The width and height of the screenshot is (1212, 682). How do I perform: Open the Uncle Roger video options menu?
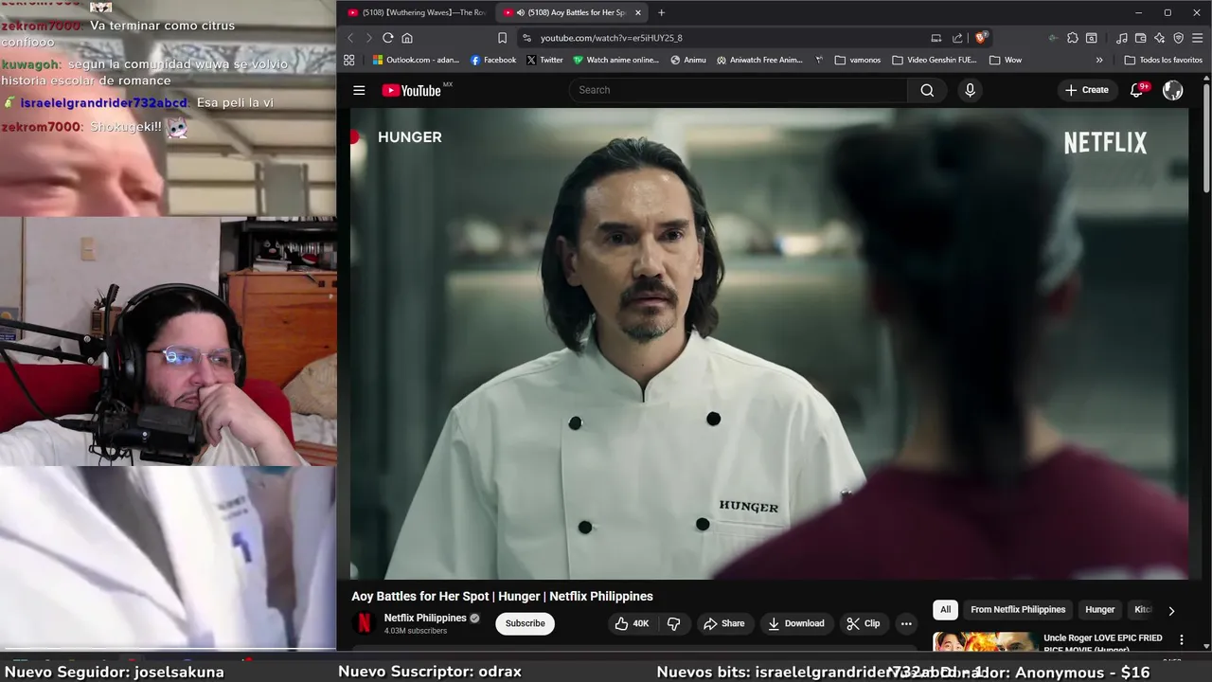1181,640
